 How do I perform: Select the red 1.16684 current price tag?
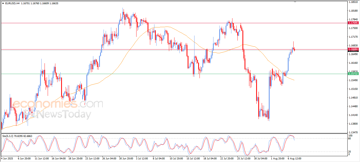pyautogui.click(x=353, y=49)
